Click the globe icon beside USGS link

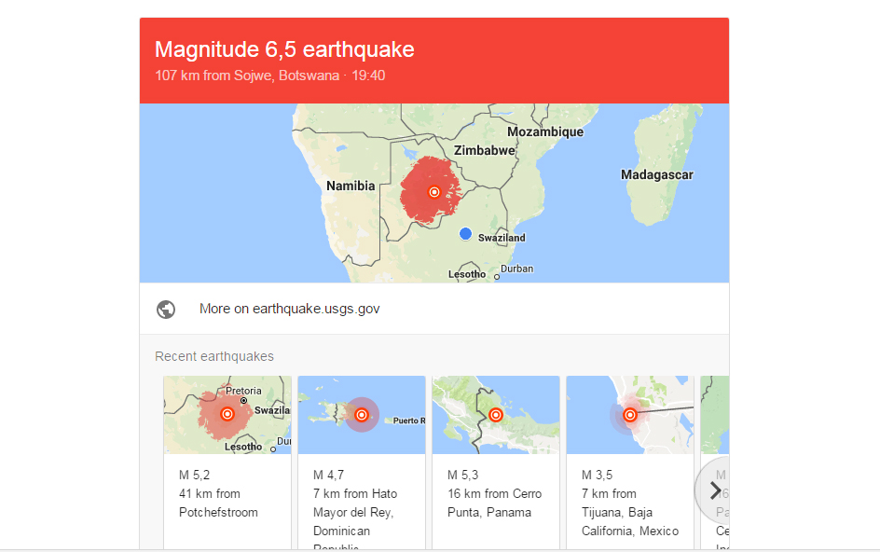click(x=166, y=310)
